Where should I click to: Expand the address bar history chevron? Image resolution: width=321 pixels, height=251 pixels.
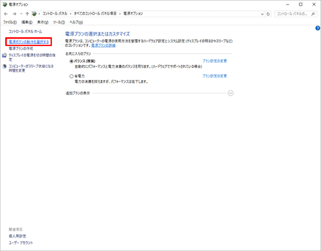pyautogui.click(x=263, y=14)
